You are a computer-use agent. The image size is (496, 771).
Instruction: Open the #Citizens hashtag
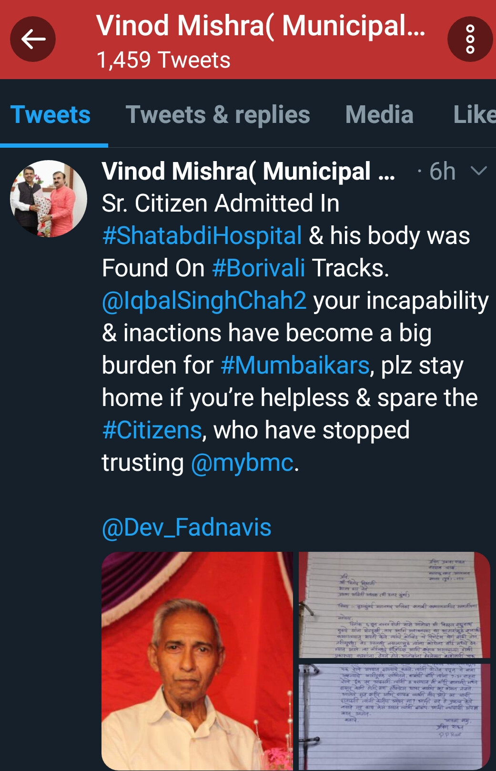click(152, 430)
